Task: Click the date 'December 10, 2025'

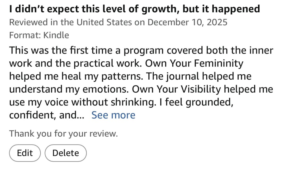Action: pos(187,22)
